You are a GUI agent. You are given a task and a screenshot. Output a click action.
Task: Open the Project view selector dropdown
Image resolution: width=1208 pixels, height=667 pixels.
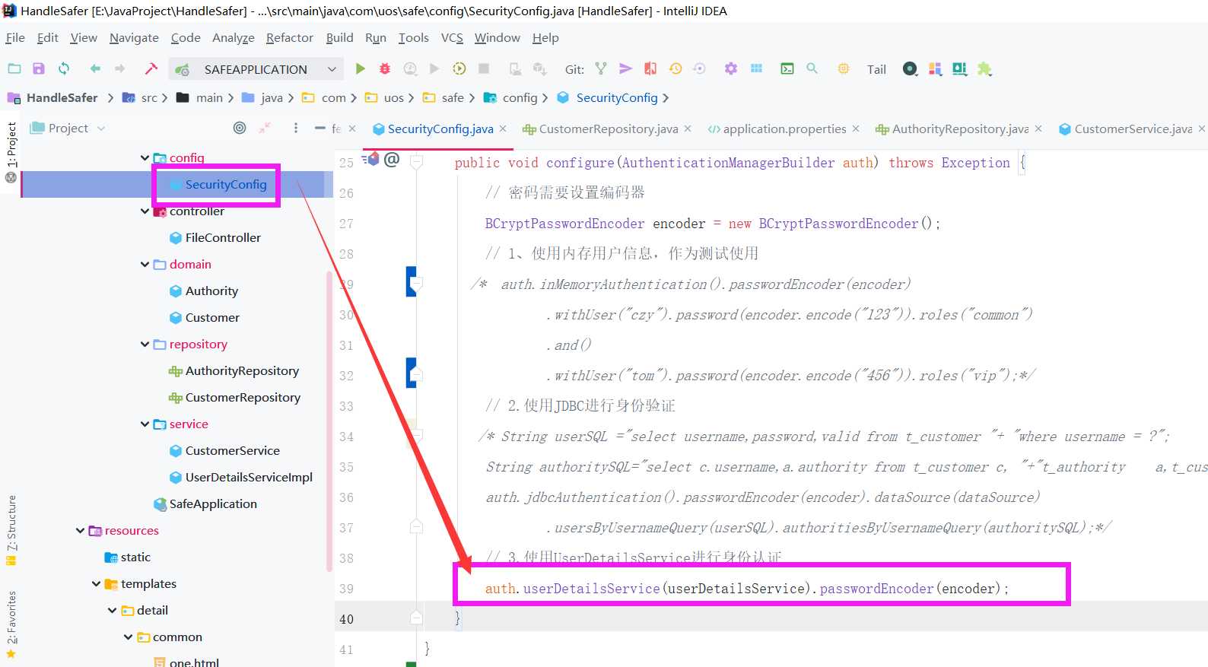tap(68, 128)
